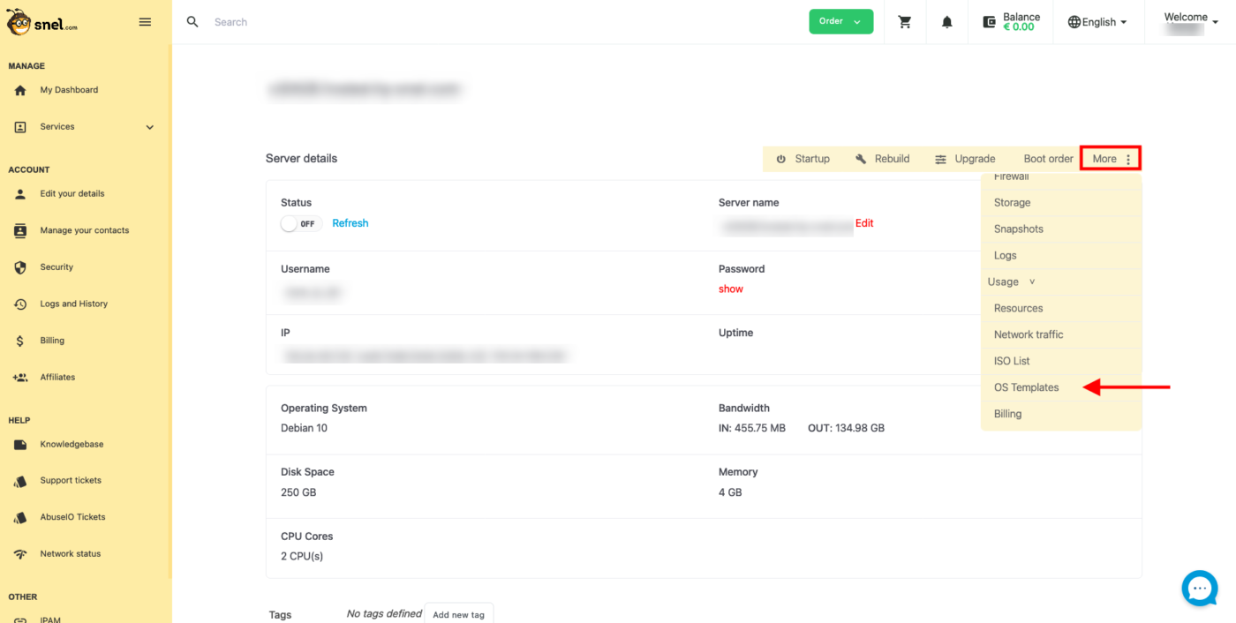Click the Security shield icon
Viewport: 1236px width, 623px height.
pyautogui.click(x=20, y=267)
